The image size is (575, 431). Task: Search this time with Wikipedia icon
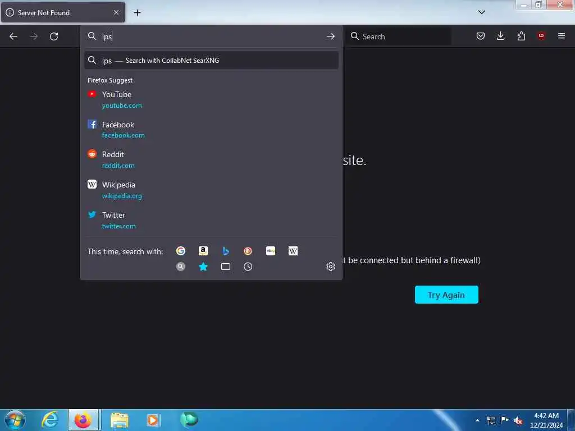[x=293, y=251]
